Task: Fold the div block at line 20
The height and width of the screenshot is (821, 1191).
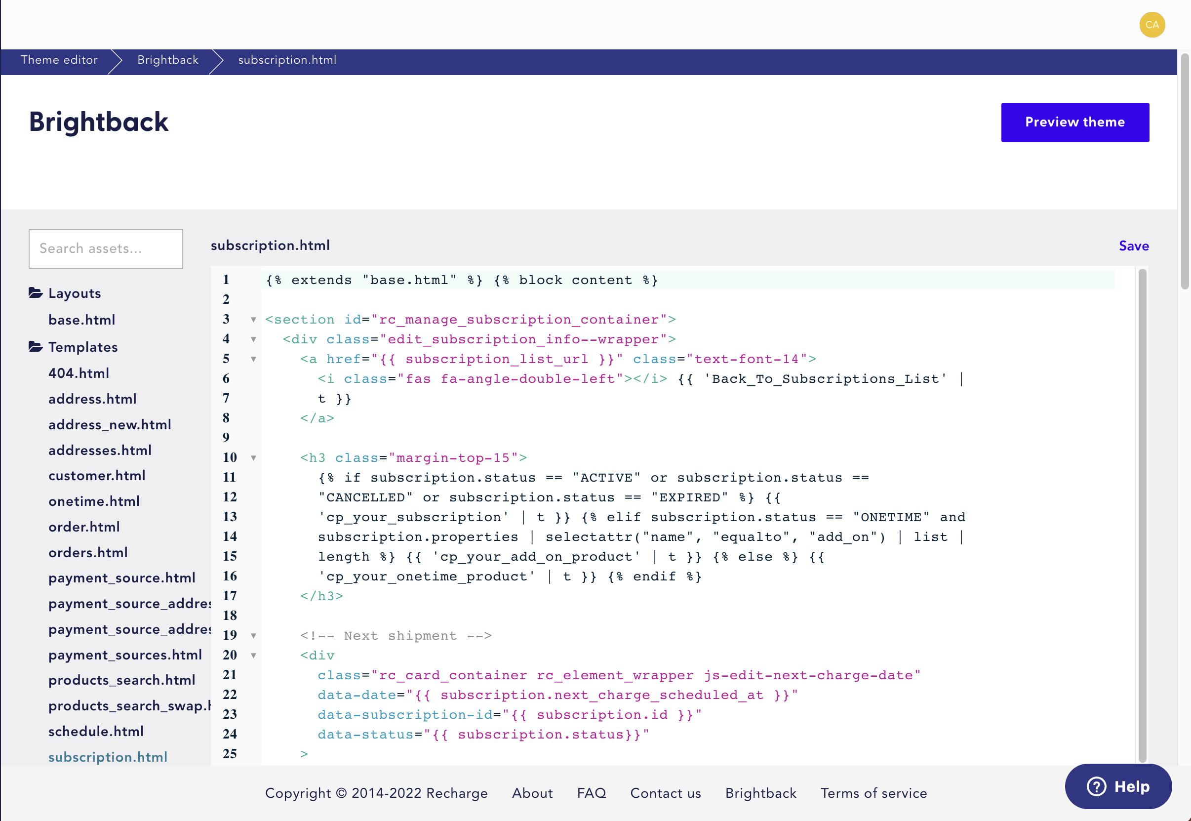Action: (253, 656)
